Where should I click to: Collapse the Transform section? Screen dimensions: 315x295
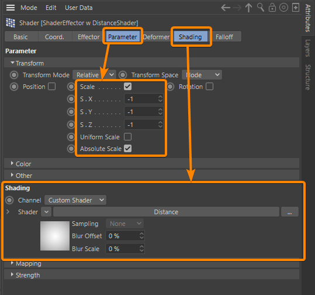pyautogui.click(x=12, y=63)
